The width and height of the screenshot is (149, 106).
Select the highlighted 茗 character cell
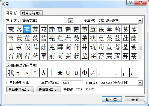(27, 29)
